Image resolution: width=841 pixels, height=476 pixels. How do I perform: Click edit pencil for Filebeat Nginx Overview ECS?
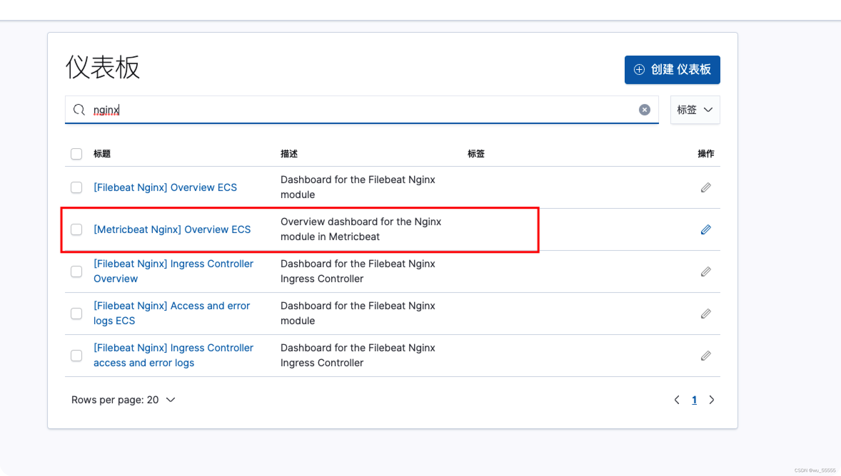(705, 187)
